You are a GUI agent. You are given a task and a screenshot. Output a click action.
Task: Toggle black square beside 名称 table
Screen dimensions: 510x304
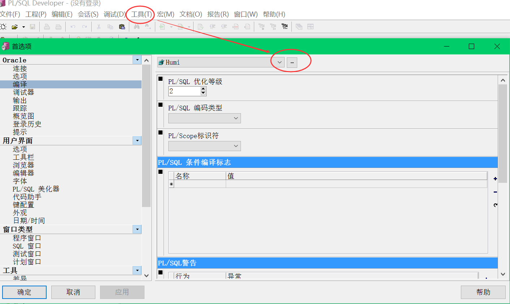pyautogui.click(x=161, y=172)
